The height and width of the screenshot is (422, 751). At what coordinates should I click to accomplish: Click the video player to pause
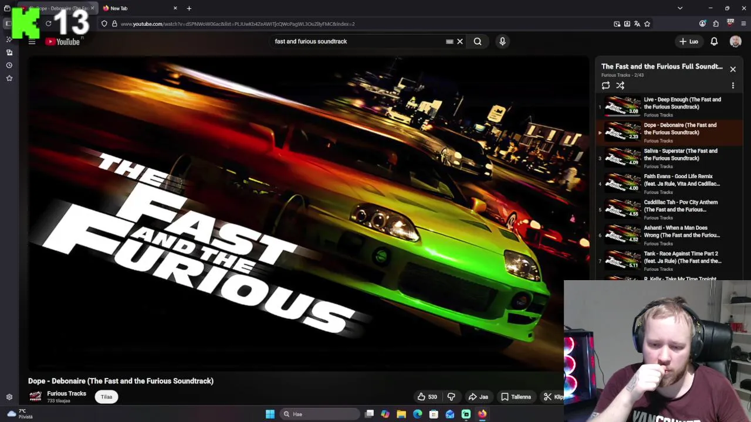[308, 213]
